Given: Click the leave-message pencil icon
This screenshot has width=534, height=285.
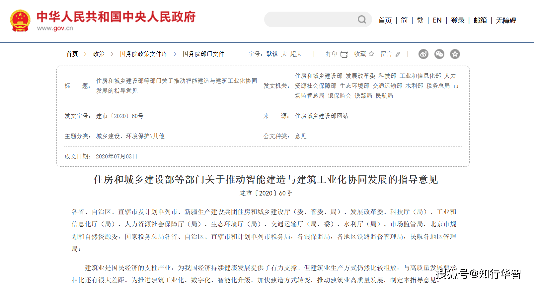Looking at the screenshot, I should click(x=398, y=54).
